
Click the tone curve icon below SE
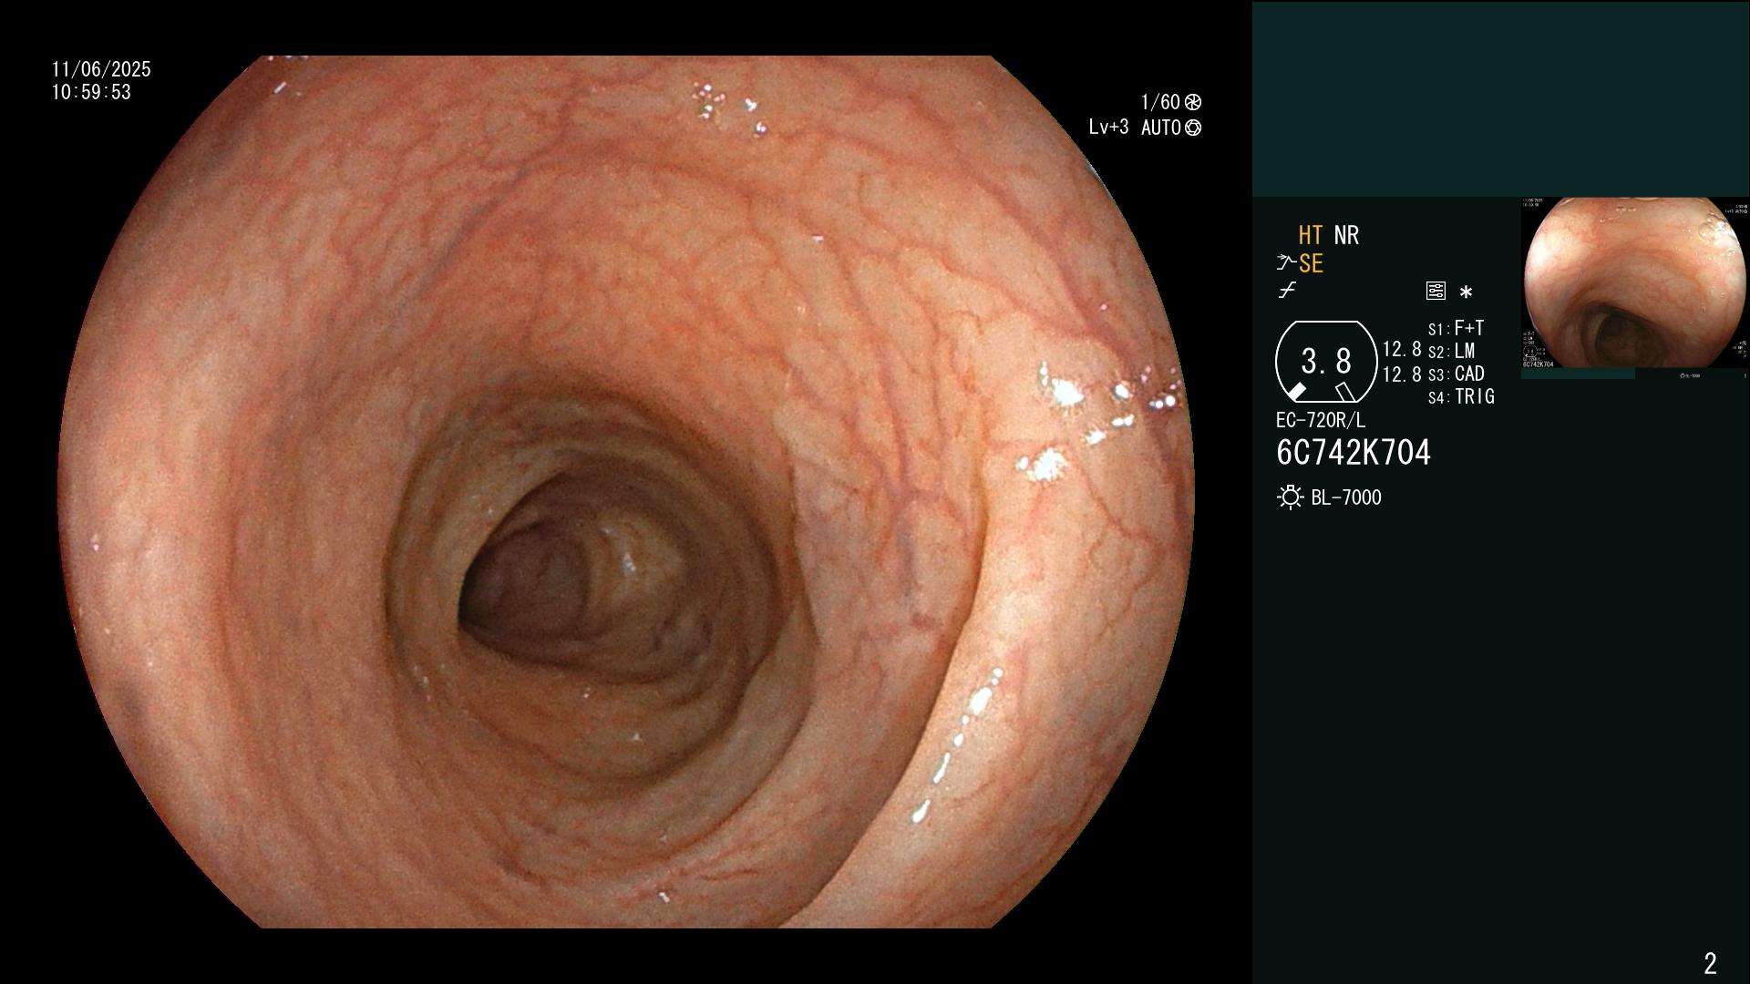1287,291
